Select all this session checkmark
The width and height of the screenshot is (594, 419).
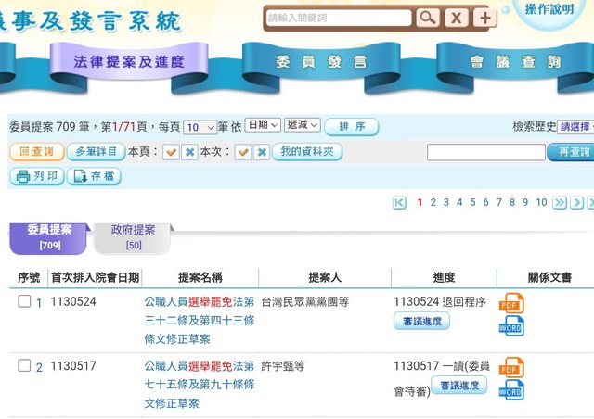pyautogui.click(x=243, y=152)
